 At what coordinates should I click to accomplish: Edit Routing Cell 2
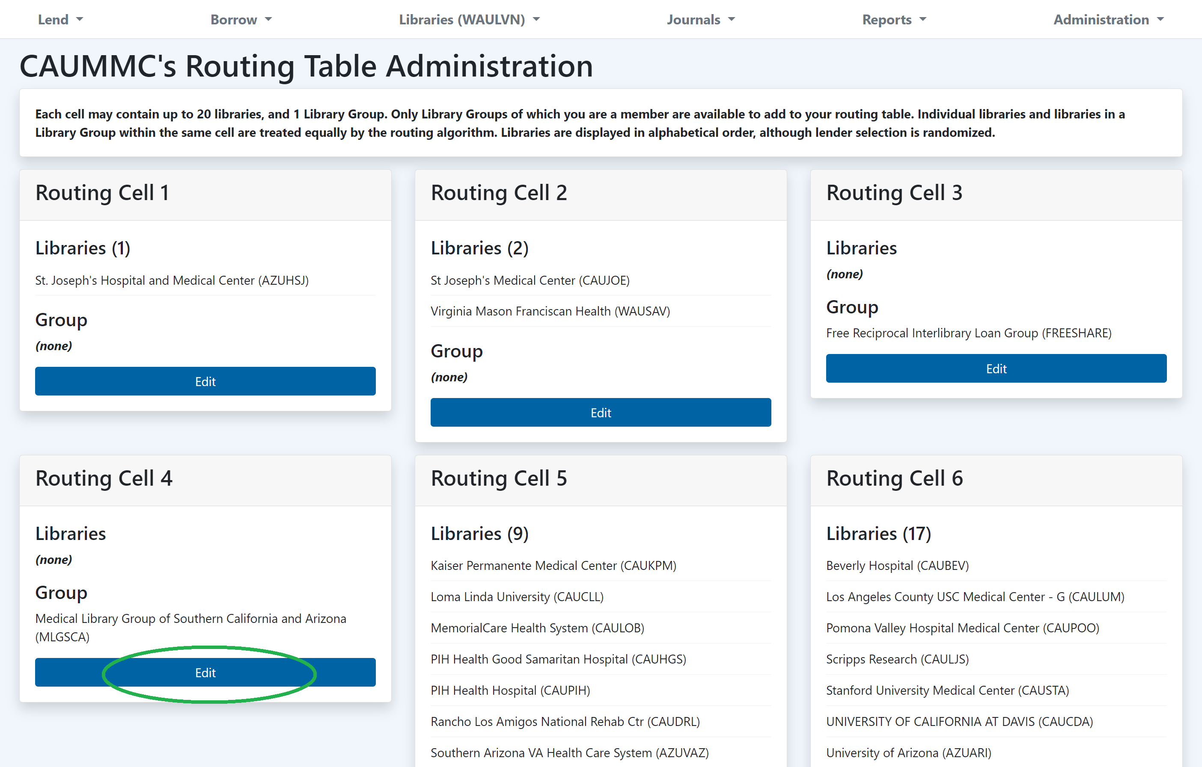coord(601,413)
